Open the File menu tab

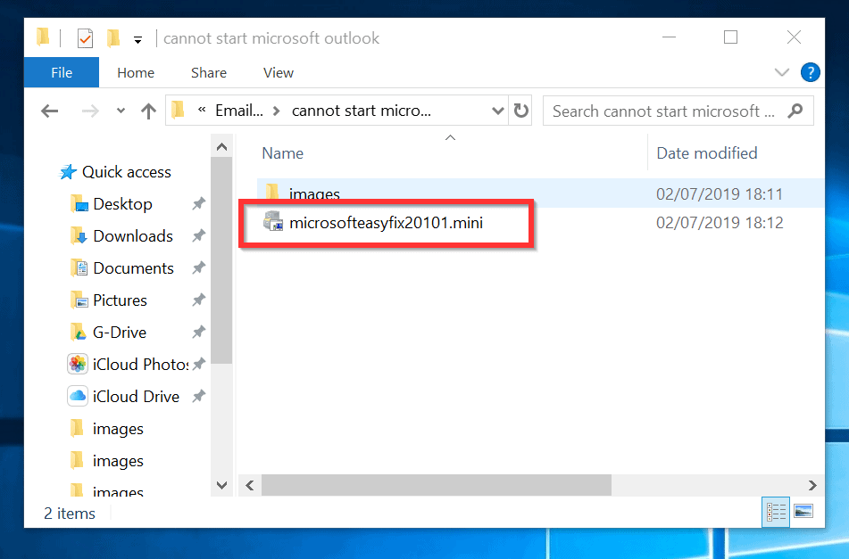pos(62,73)
